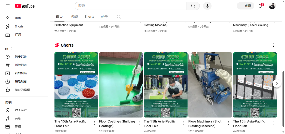This screenshot has height=134, width=285.
Task: Click the 订阅 subscriptions icon
Action: [7, 35]
